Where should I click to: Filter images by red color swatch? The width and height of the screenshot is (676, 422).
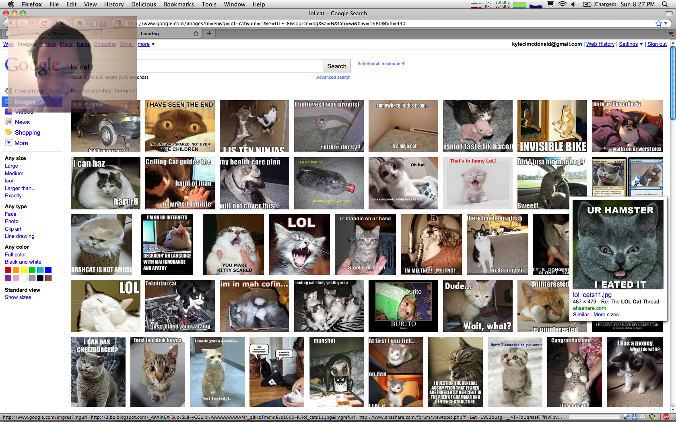click(x=8, y=270)
